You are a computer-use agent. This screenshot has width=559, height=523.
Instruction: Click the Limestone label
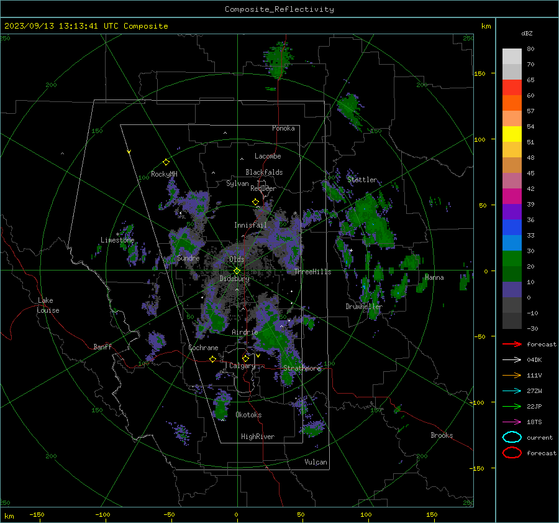[x=117, y=240]
